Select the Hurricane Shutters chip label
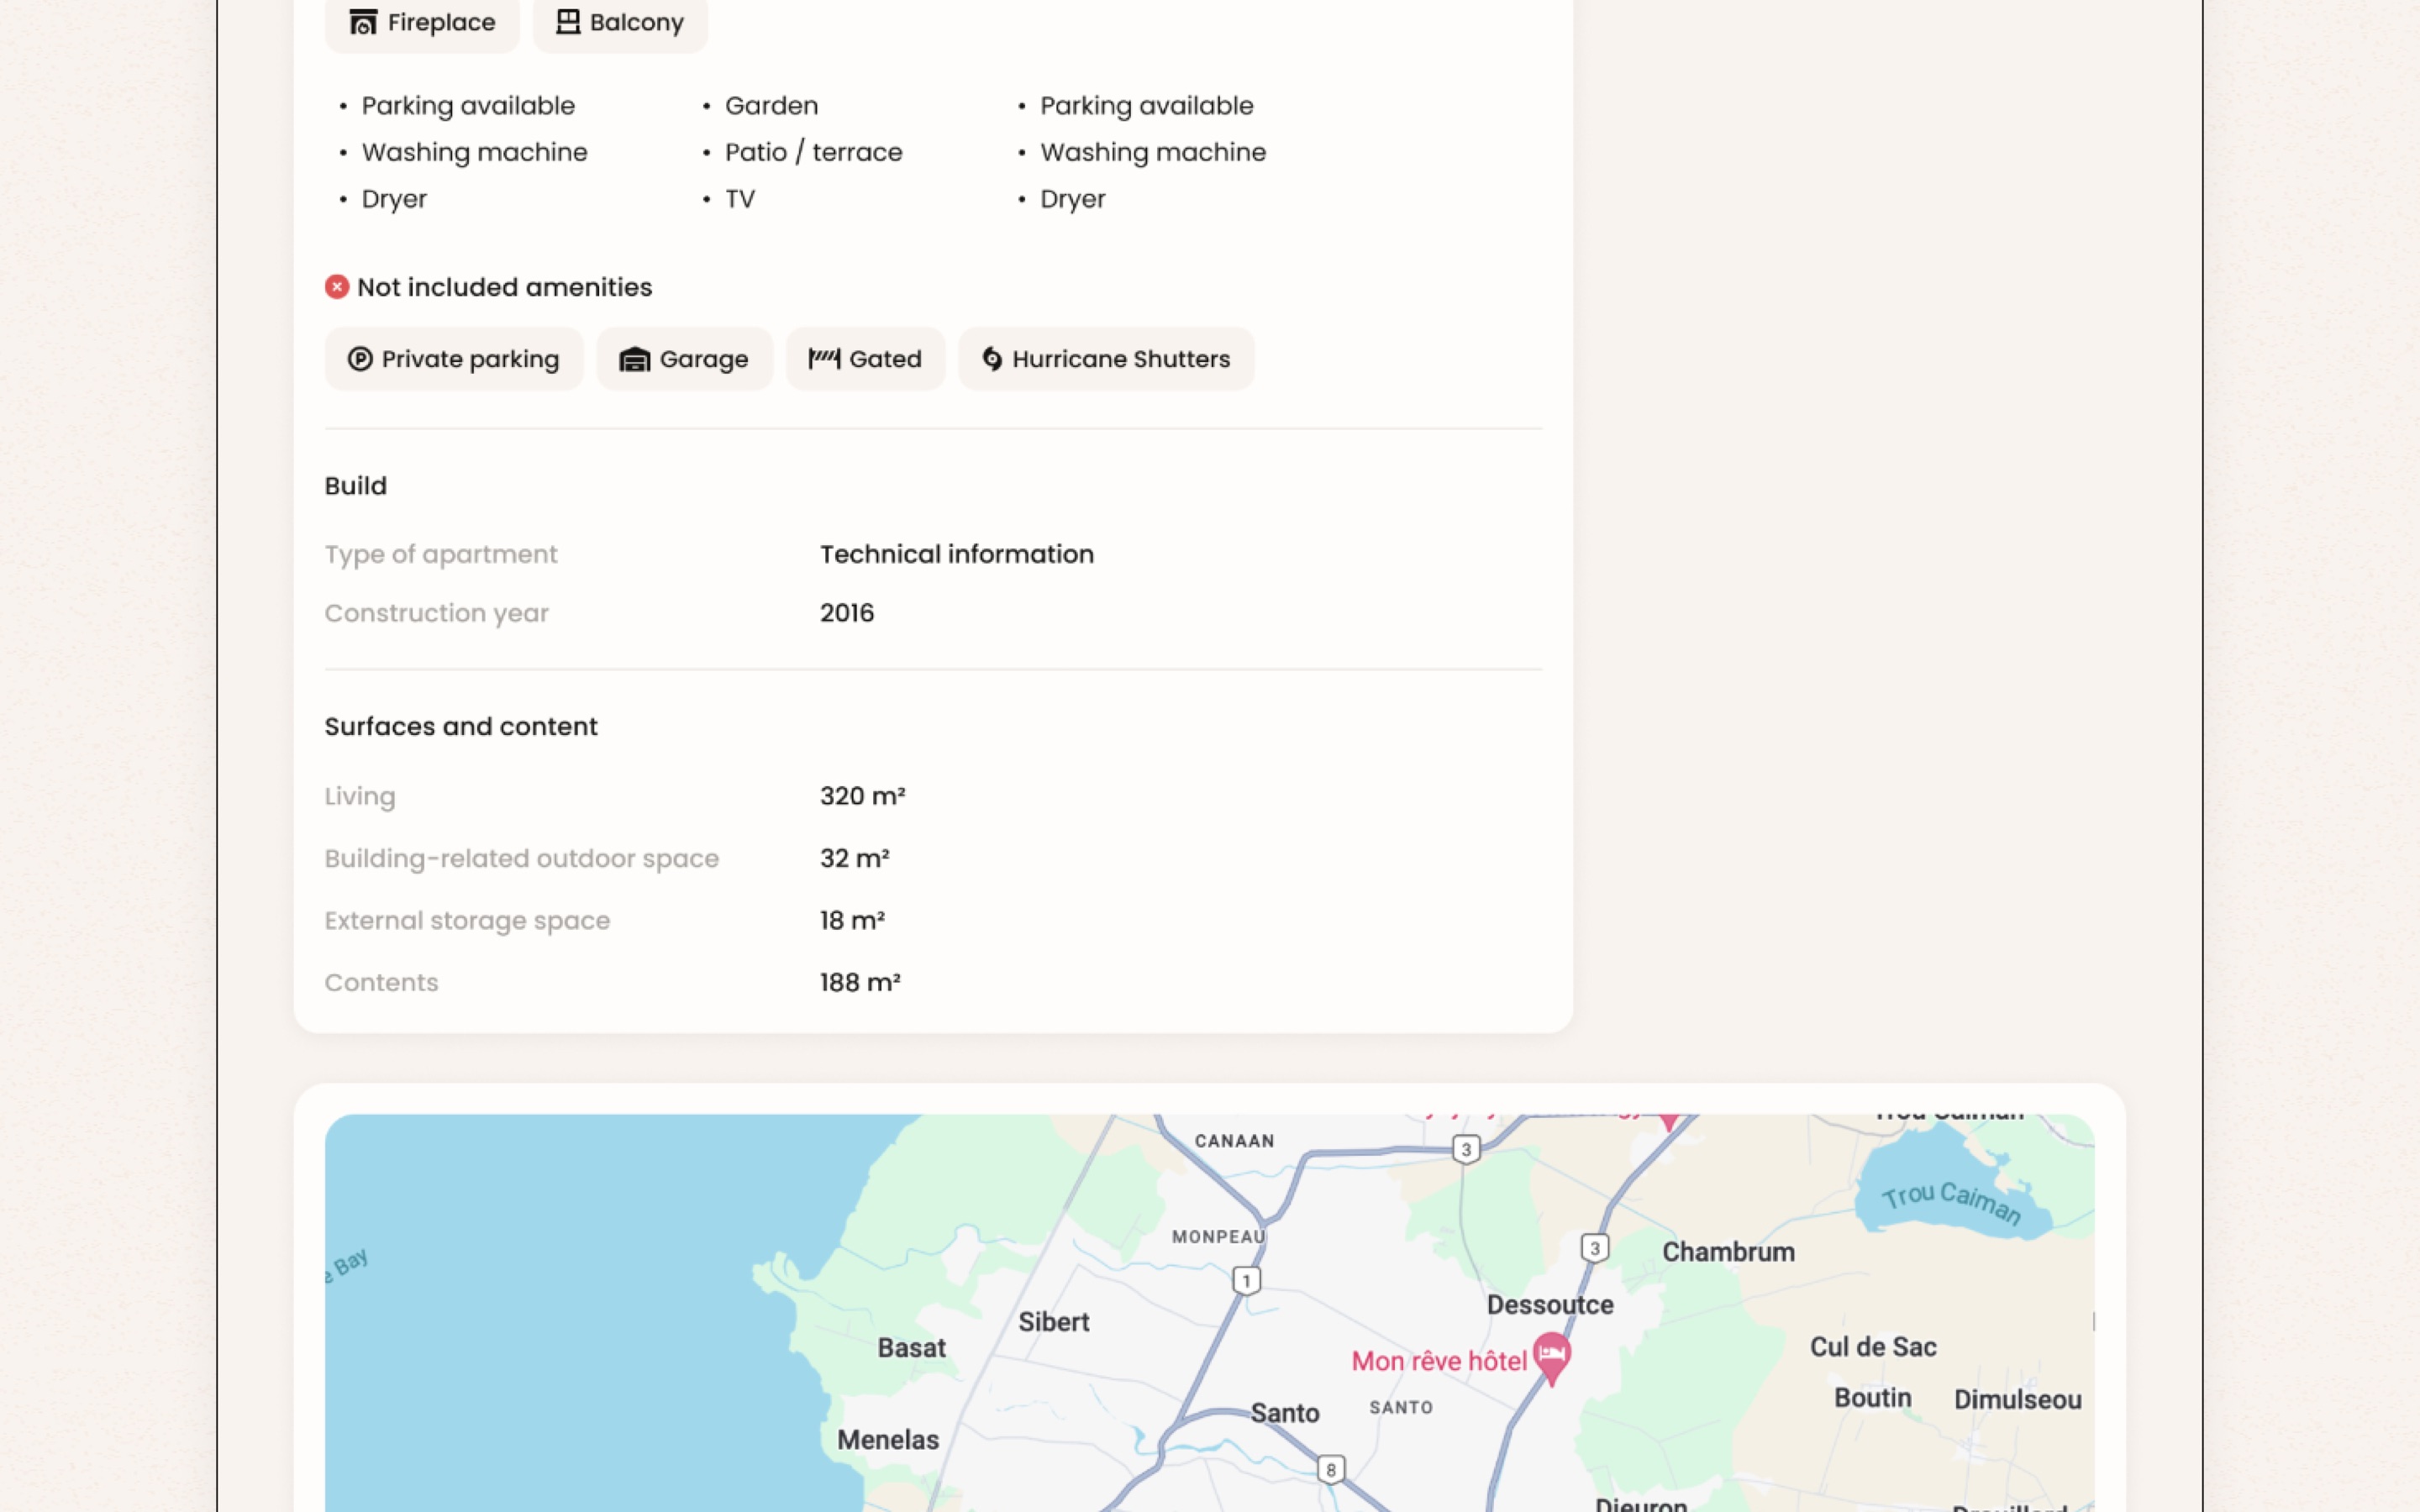 tap(1121, 359)
